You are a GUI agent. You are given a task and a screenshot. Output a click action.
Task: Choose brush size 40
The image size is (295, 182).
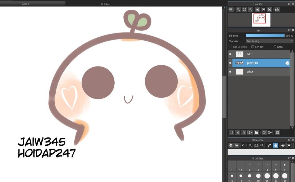pos(285,177)
